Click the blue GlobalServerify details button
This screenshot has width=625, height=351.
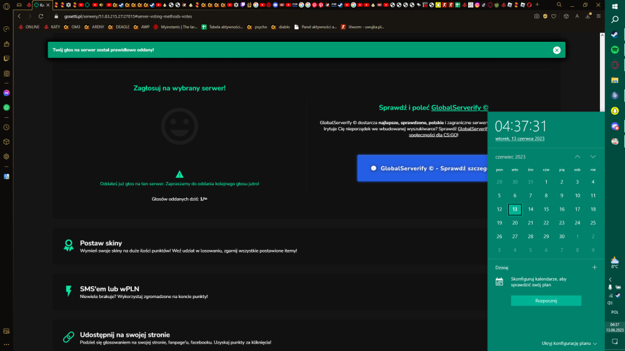pos(422,168)
